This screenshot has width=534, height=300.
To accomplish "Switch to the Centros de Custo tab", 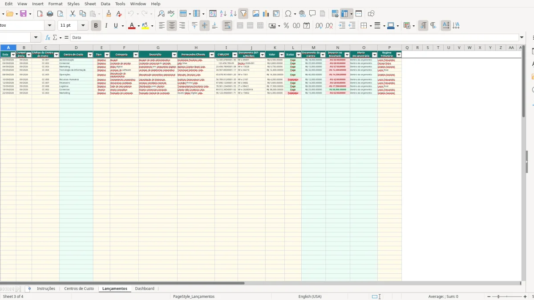I will click(x=79, y=288).
